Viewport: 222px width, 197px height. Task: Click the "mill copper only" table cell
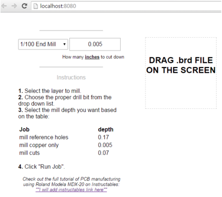(x=39, y=145)
